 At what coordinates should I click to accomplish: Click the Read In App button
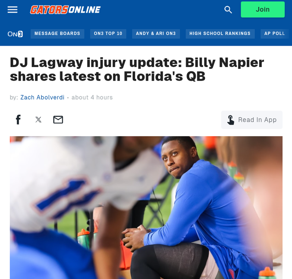tap(252, 120)
